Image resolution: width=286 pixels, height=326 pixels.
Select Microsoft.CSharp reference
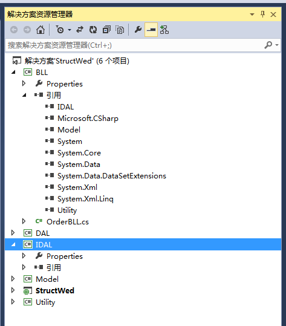(88, 119)
